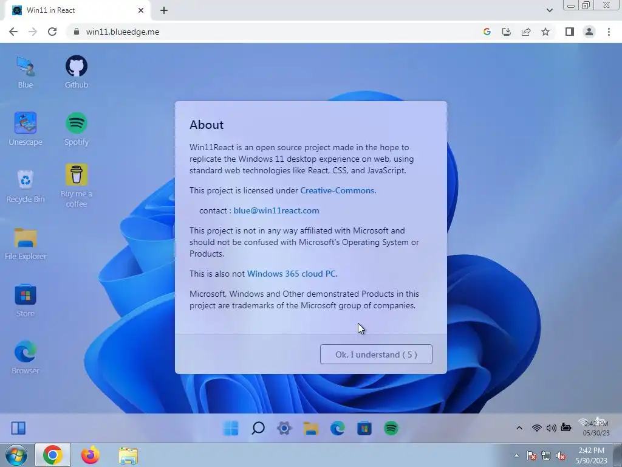Launch the Browser Edge desktop icon
Screen dimensions: 622x467
pyautogui.click(x=26, y=358)
